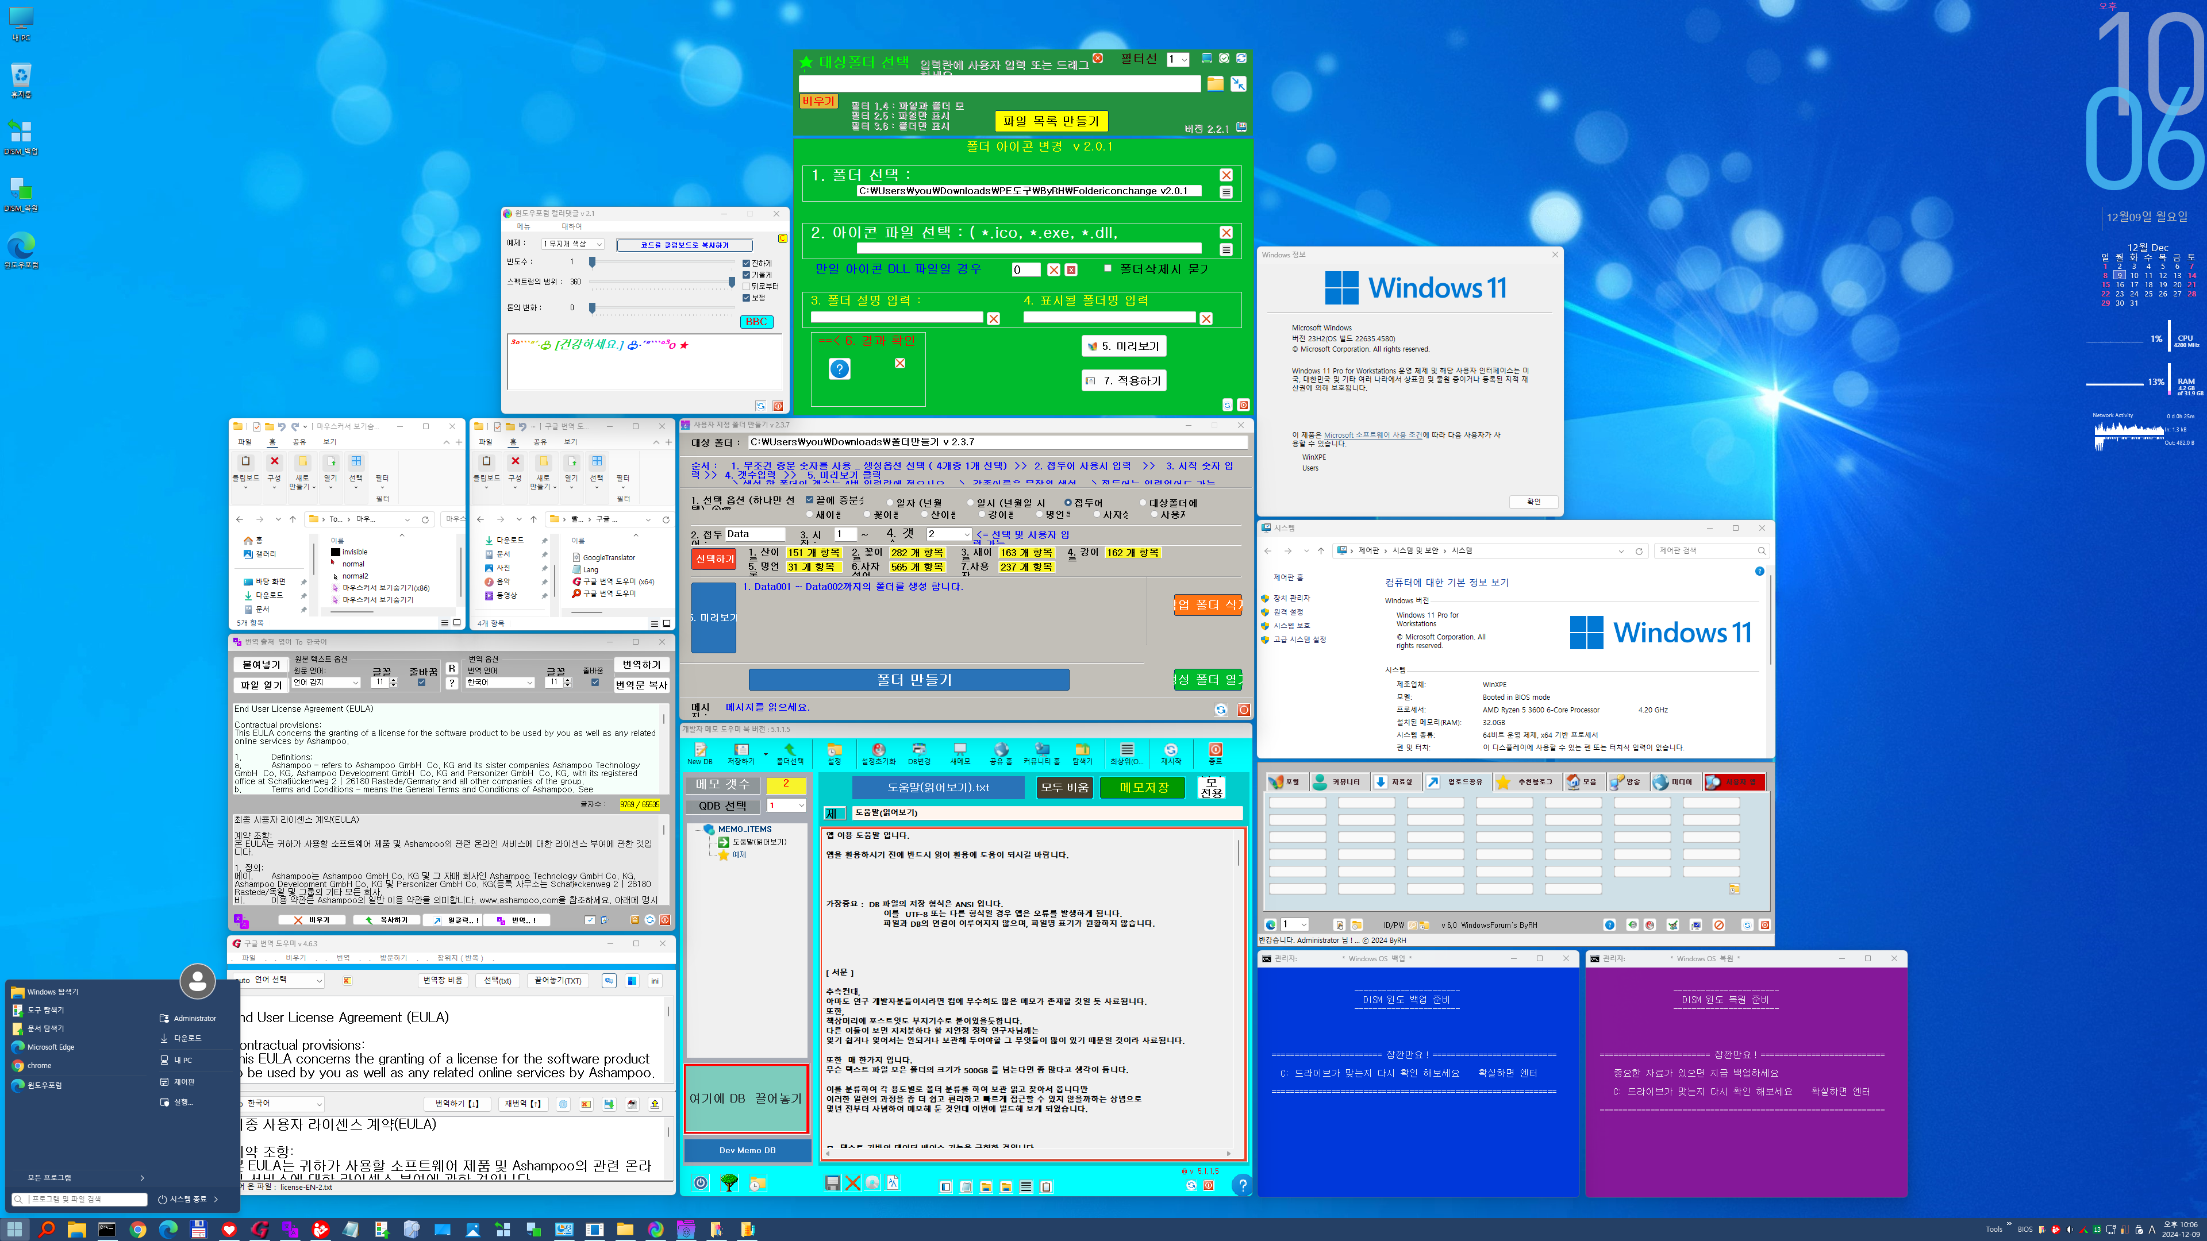2207x1241 pixels.
Task: Click Windows Start button on taskbar
Action: 14,1229
